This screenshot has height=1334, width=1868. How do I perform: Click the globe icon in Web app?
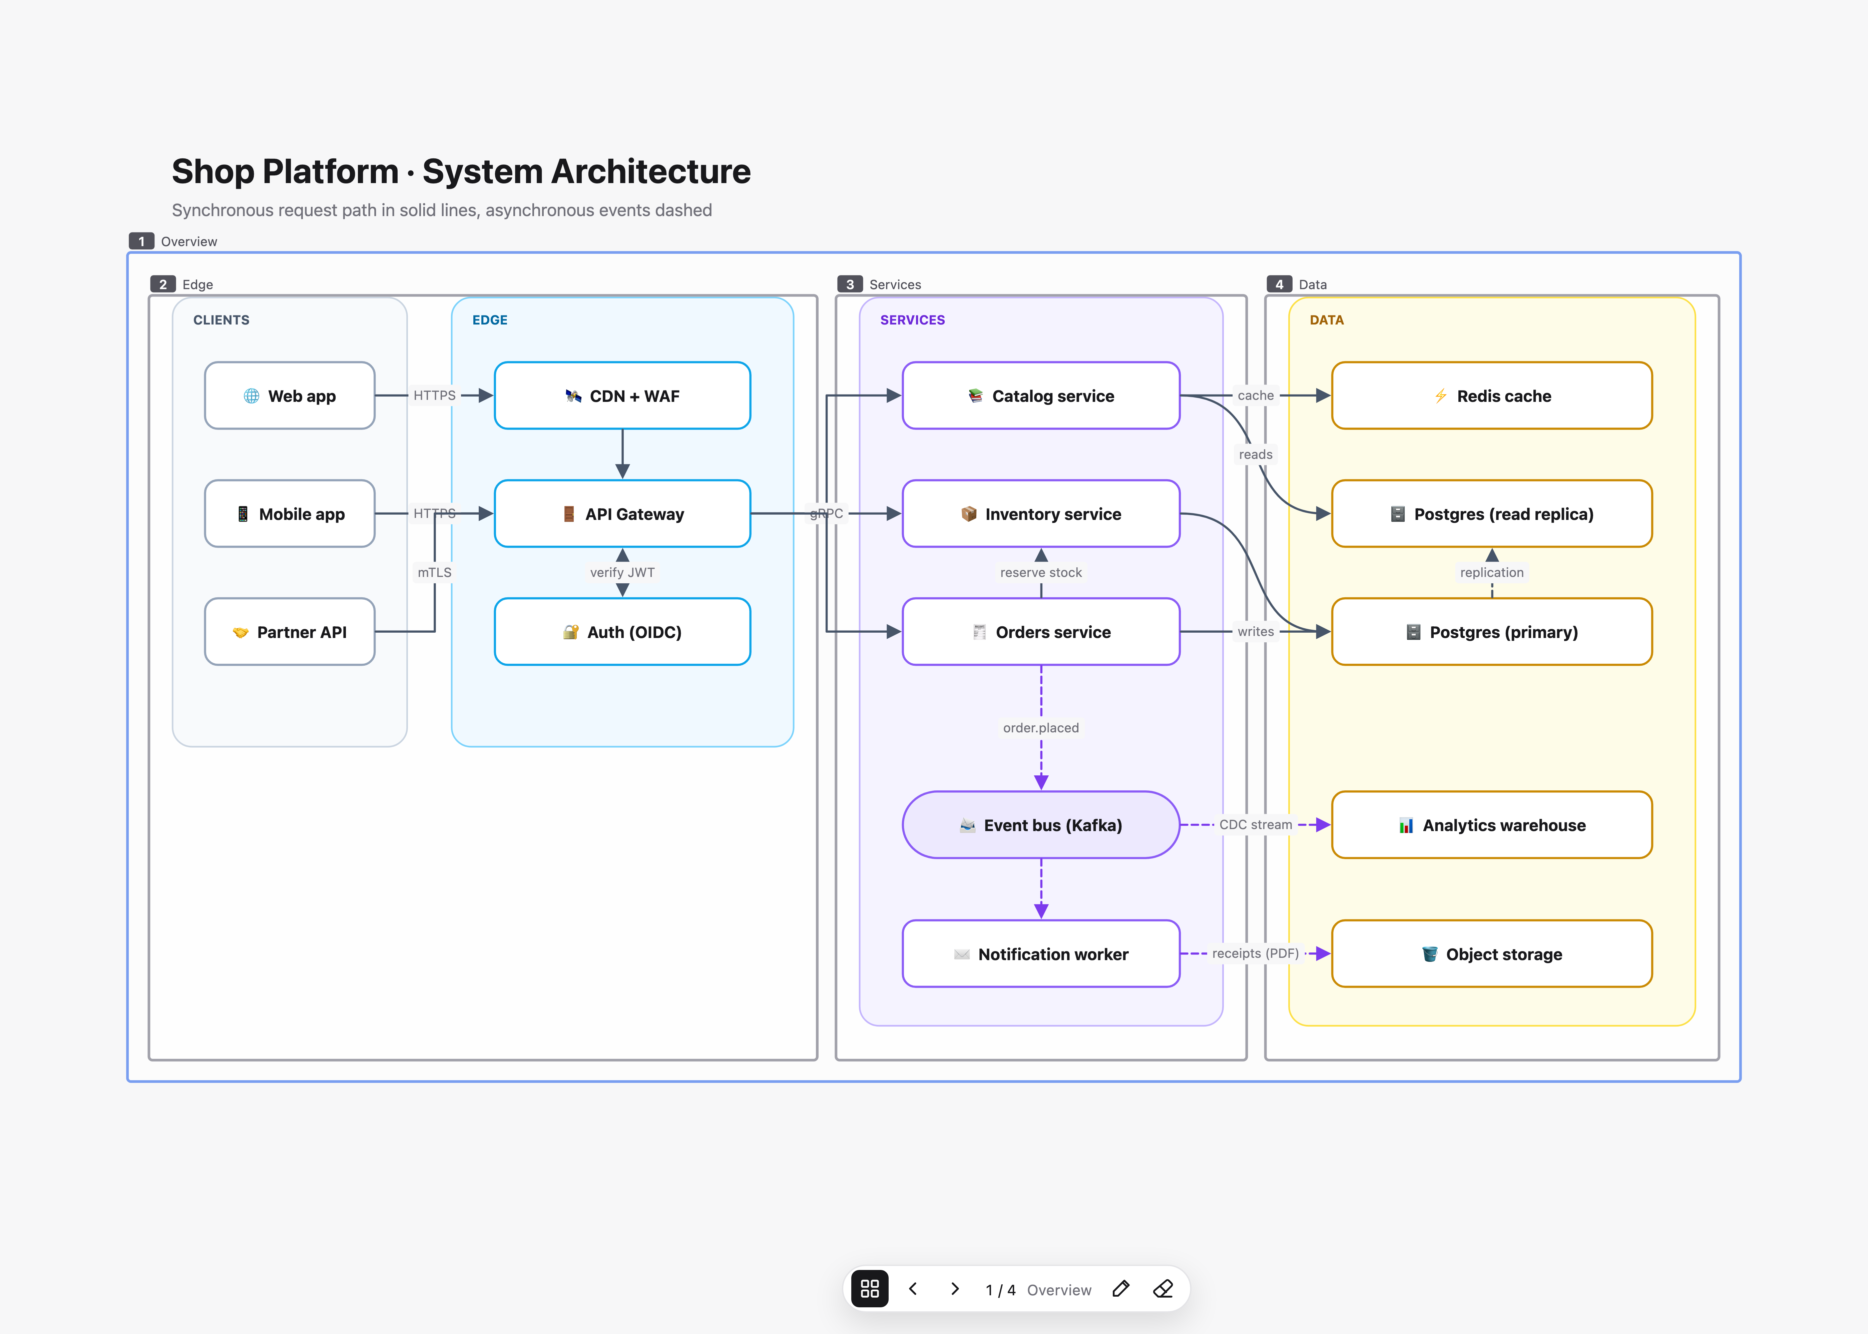coord(252,396)
